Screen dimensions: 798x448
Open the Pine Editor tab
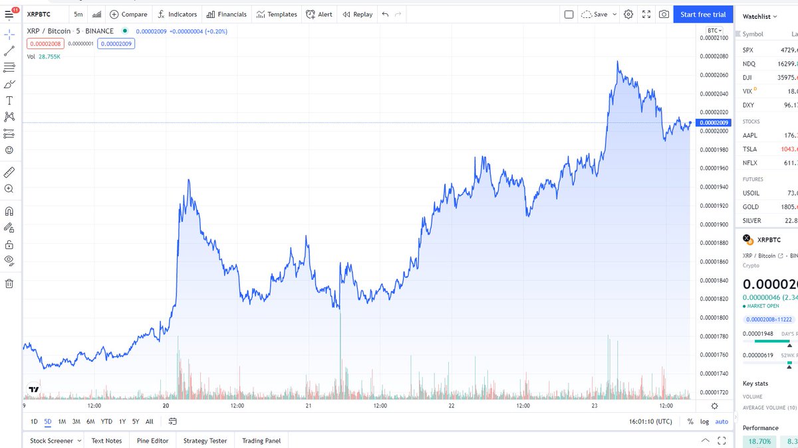pyautogui.click(x=152, y=441)
